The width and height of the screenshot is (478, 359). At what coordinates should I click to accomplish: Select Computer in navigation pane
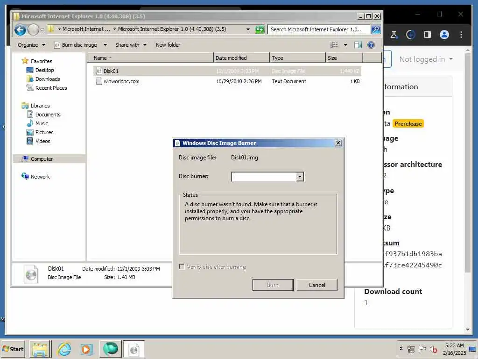coord(42,159)
